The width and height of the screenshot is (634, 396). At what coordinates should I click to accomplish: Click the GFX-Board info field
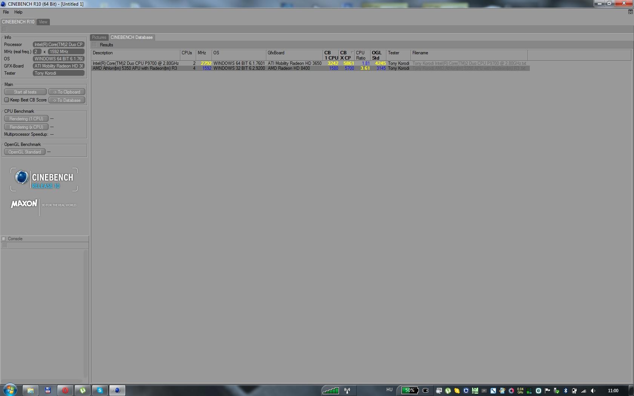click(58, 66)
